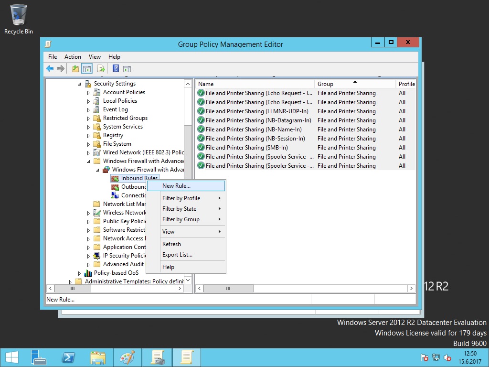Toggle Show/Hide Action Pane toolbar icon
Image resolution: width=489 pixels, height=367 pixels.
click(127, 69)
